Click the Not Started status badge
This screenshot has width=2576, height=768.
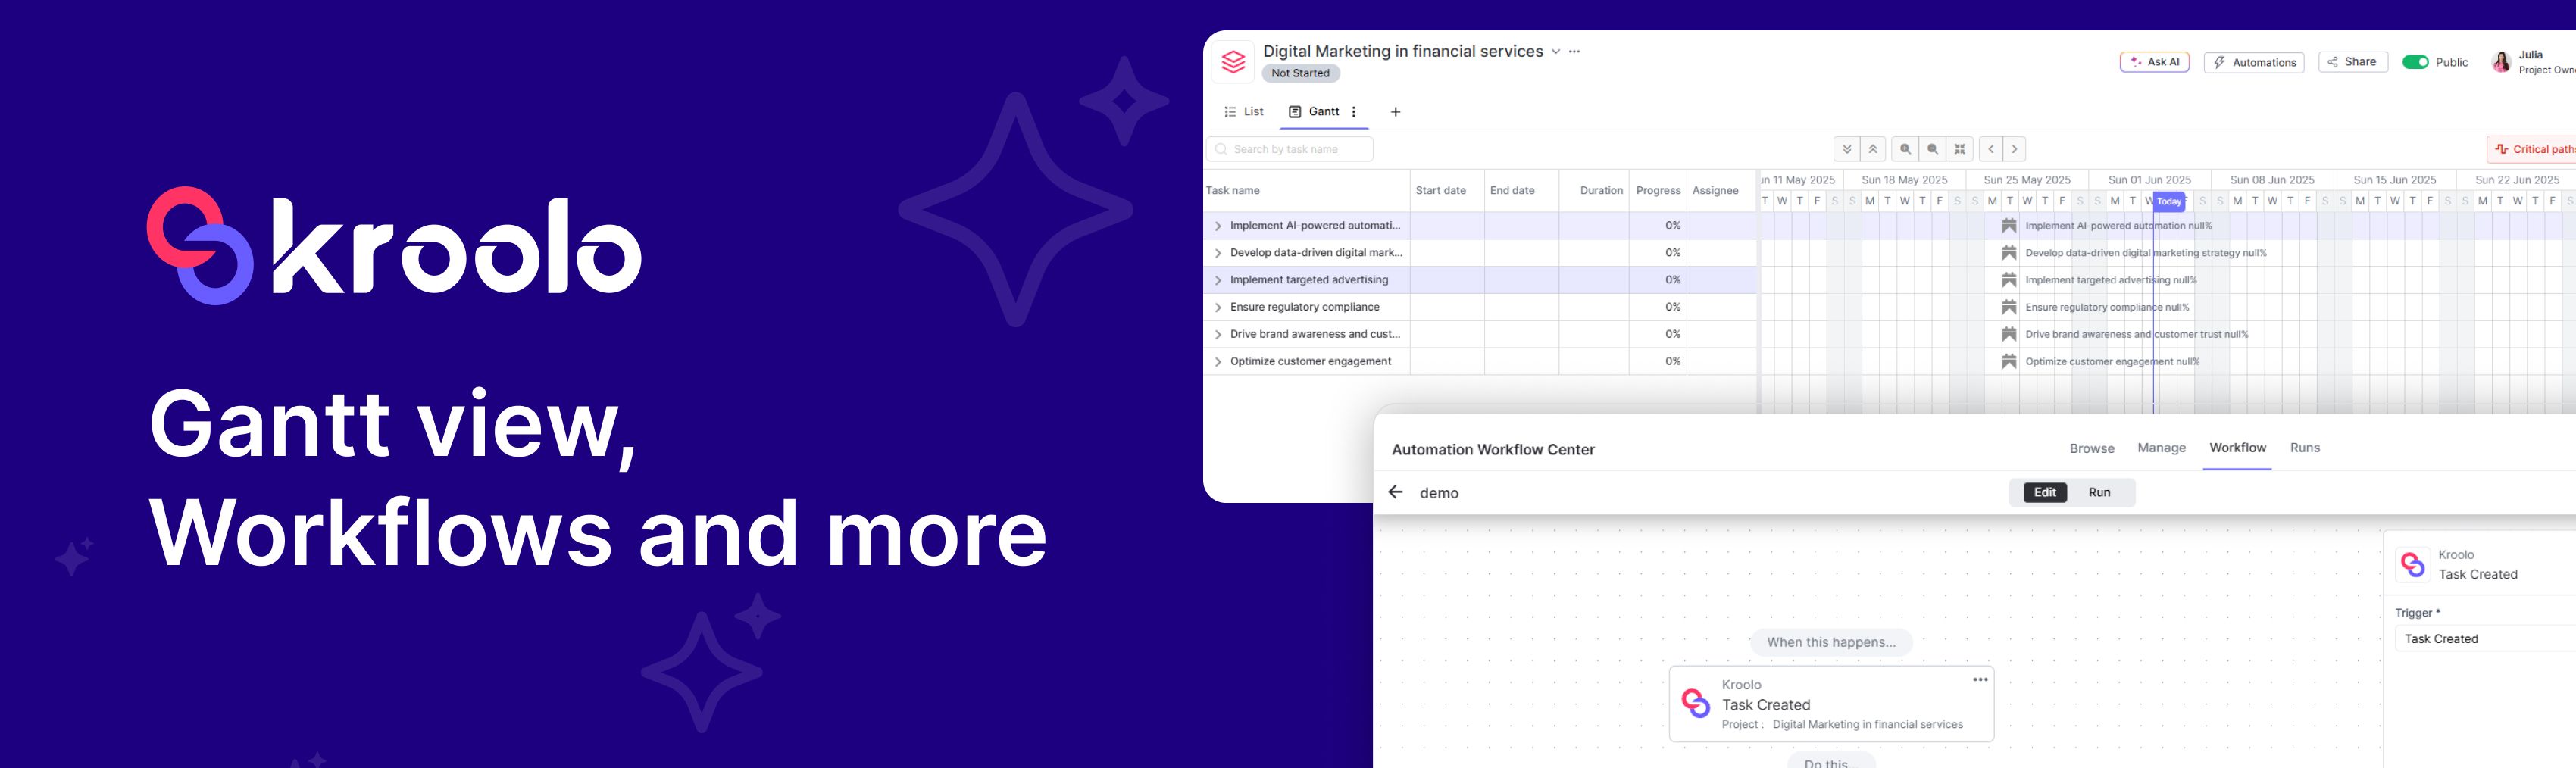tap(1300, 73)
